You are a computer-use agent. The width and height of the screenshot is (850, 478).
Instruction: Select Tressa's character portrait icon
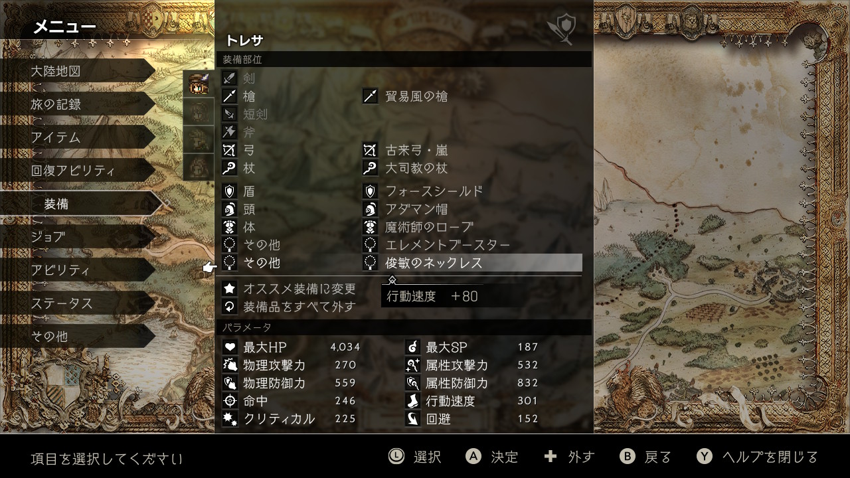pos(199,84)
